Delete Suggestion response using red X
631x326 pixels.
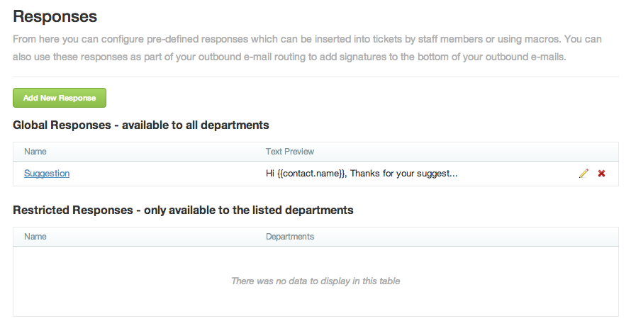point(601,174)
